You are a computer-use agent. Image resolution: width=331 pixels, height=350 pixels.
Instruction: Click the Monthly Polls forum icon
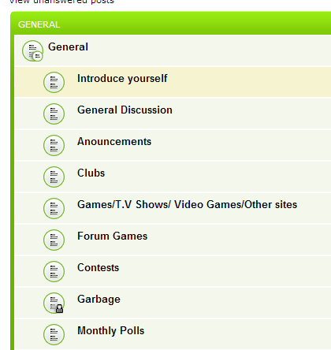point(54,334)
